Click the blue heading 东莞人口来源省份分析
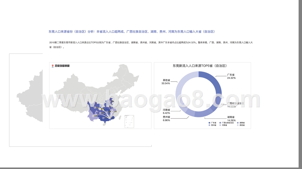This screenshot has width=302, height=169. (x=132, y=32)
